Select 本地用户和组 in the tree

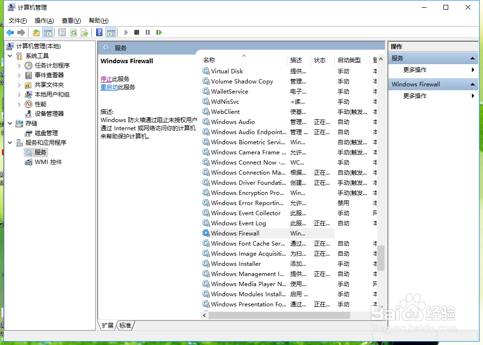52,95
